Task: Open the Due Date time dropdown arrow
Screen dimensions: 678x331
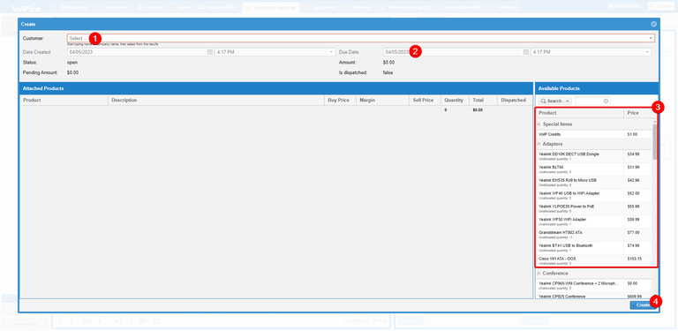Action: 647,52
